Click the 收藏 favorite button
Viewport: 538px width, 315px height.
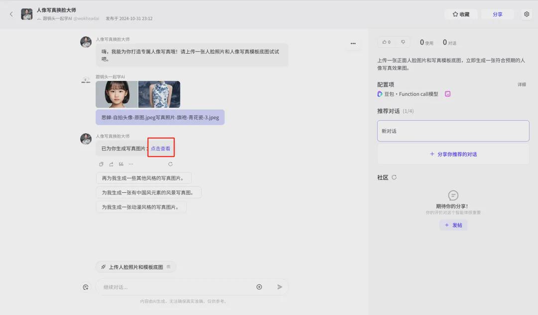pyautogui.click(x=461, y=14)
